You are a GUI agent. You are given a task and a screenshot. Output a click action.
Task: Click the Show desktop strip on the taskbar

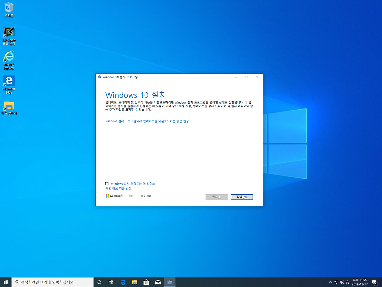381,282
